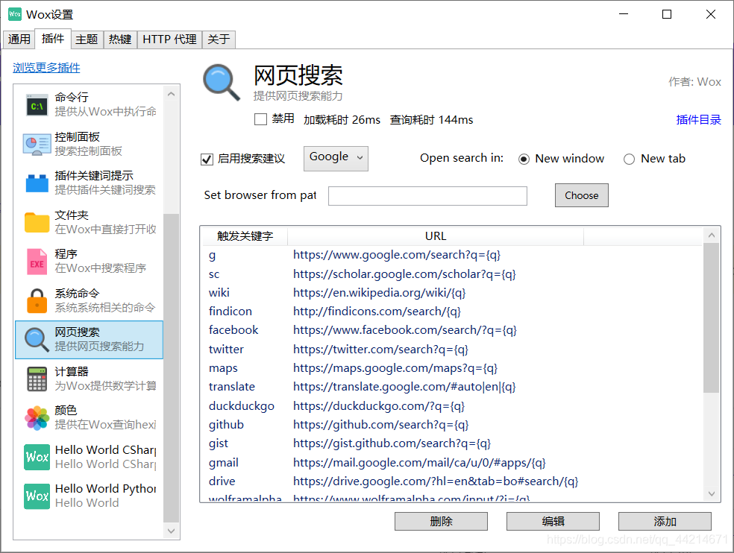Select the 'wiki' keyword row
This screenshot has height=553, width=734.
tap(452, 293)
